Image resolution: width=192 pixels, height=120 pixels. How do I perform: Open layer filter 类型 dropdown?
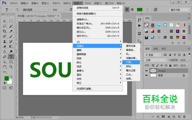coord(153,55)
